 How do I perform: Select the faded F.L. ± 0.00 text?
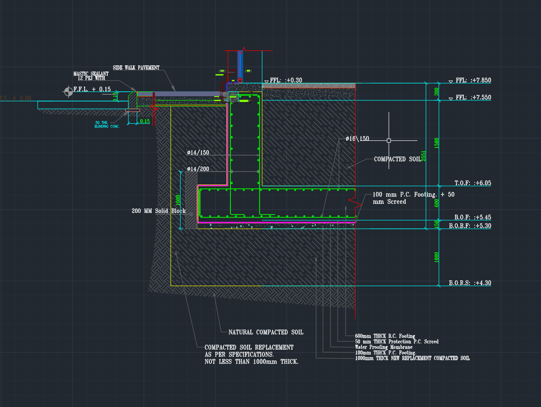pyautogui.click(x=15, y=98)
